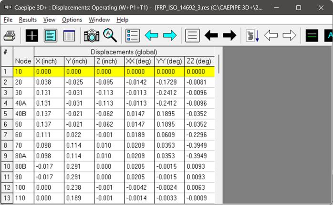This screenshot has width=333, height=205.
Task: Select the node 40B cell
Action: click(23, 114)
